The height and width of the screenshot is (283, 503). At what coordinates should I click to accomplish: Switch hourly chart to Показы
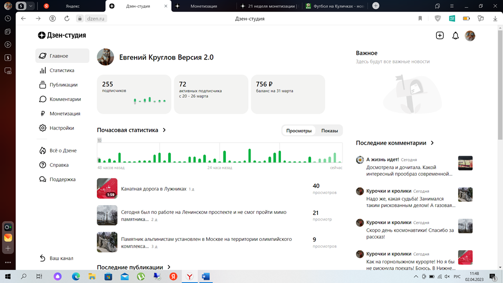329,131
